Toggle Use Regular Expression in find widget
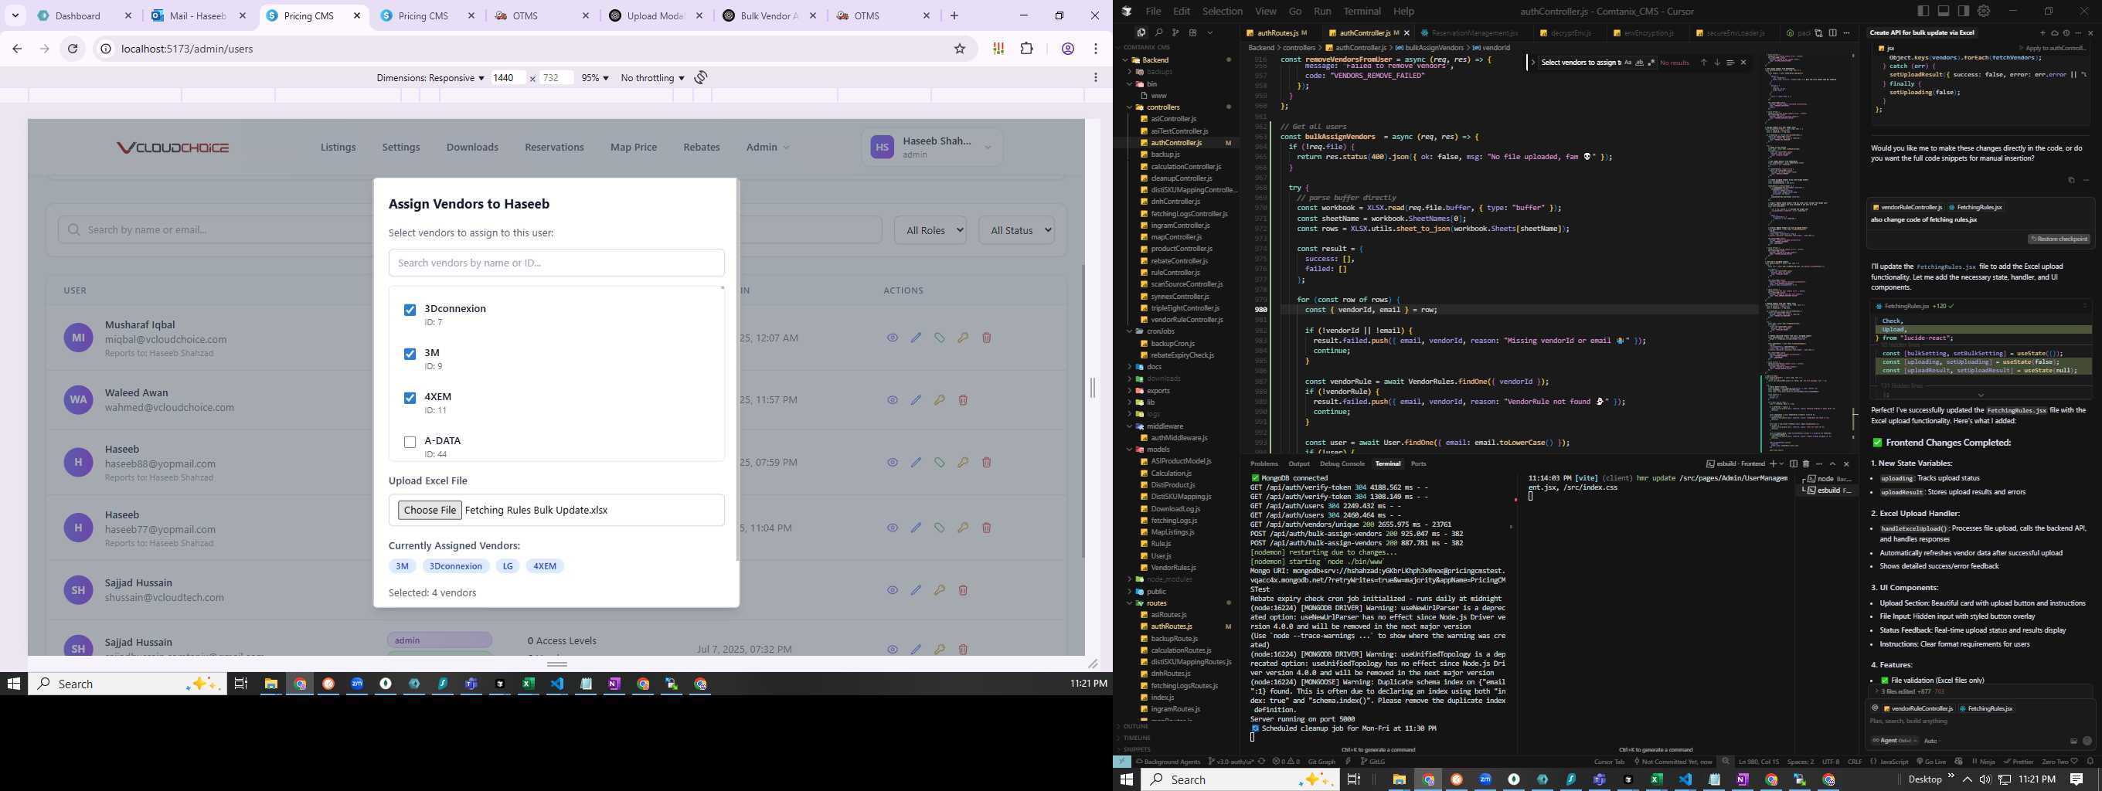Viewport: 2102px width, 791px height. coord(1651,63)
